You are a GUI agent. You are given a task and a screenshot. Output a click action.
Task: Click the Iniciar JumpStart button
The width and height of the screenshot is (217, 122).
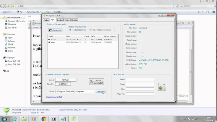(97, 82)
